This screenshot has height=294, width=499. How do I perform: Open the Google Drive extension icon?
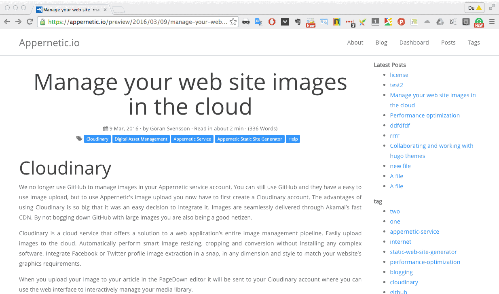pyautogui.click(x=440, y=22)
